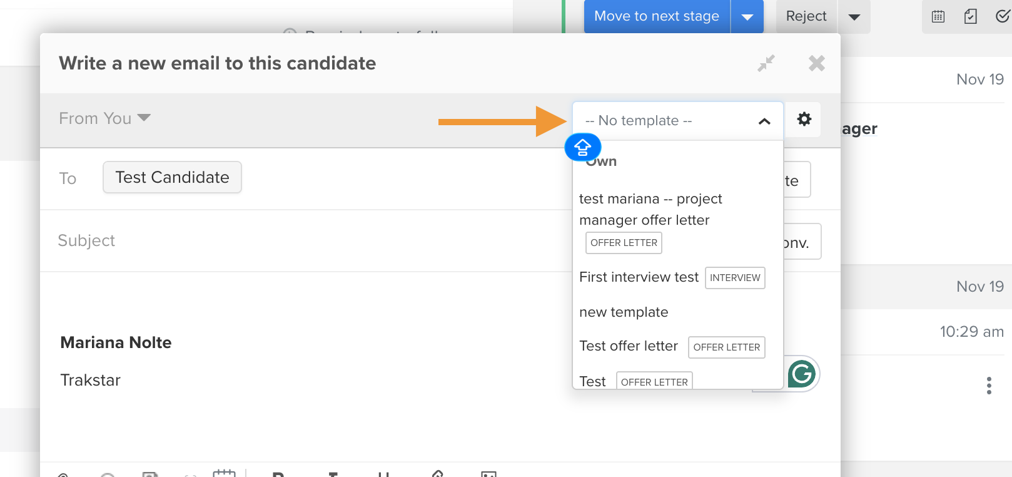This screenshot has width=1012, height=477.
Task: Minimize the email composer with arrows icon
Action: pyautogui.click(x=766, y=63)
